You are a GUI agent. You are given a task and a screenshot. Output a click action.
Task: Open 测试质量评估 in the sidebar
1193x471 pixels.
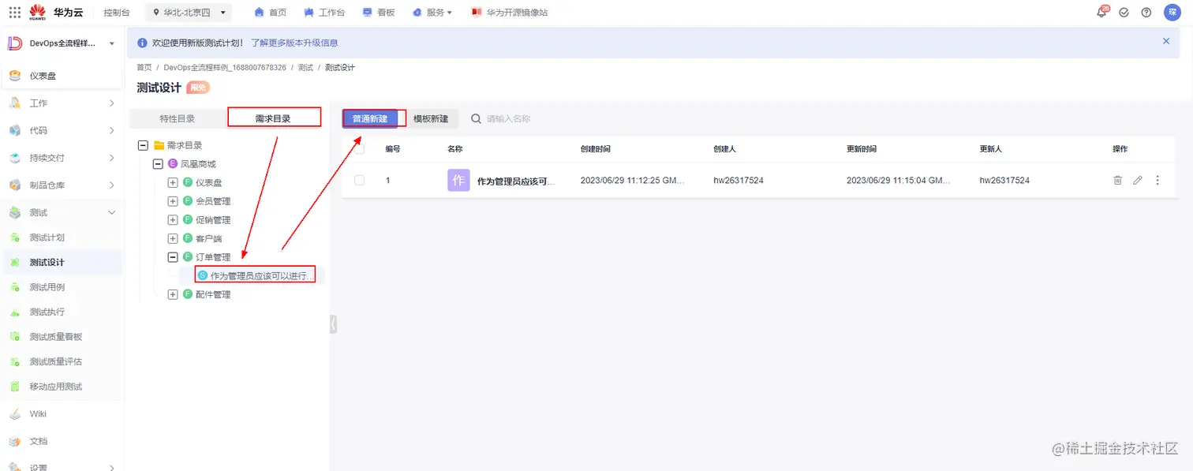(55, 361)
